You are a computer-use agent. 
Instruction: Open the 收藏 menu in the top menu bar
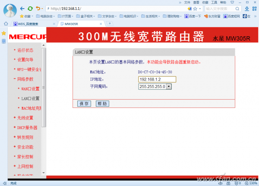tap(205, 2)
